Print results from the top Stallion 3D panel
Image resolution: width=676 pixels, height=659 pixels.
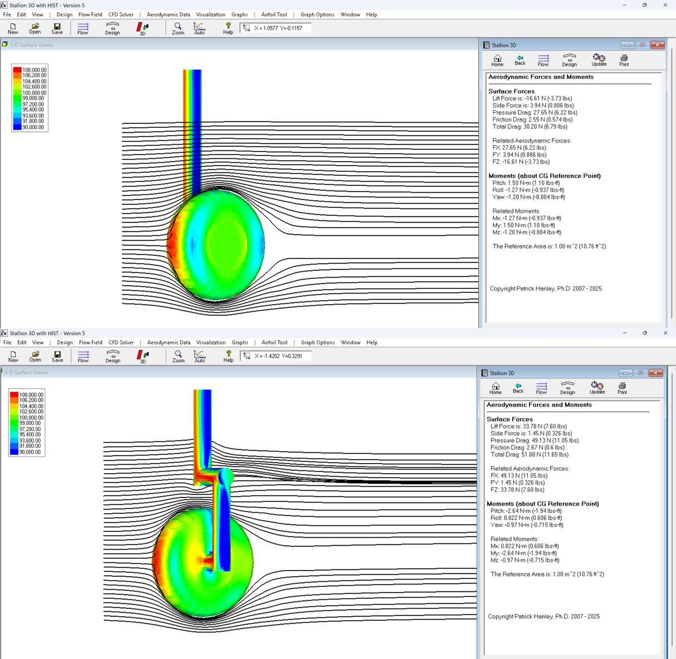tap(624, 60)
